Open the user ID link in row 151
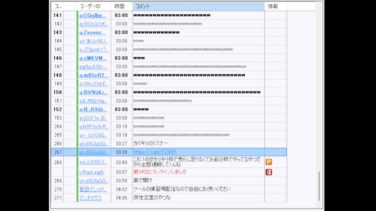The image size is (376, 211). (93, 101)
